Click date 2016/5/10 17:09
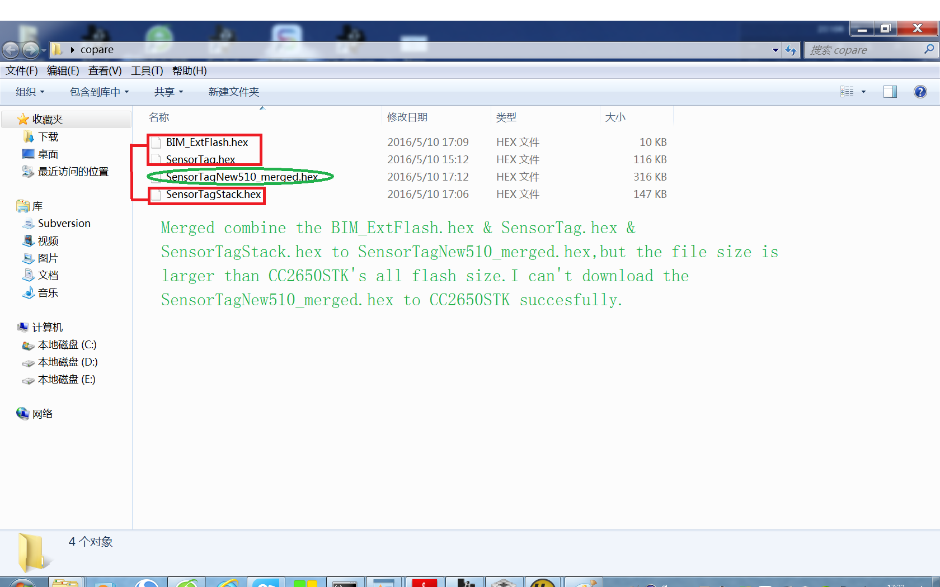This screenshot has height=587, width=940. click(x=428, y=142)
